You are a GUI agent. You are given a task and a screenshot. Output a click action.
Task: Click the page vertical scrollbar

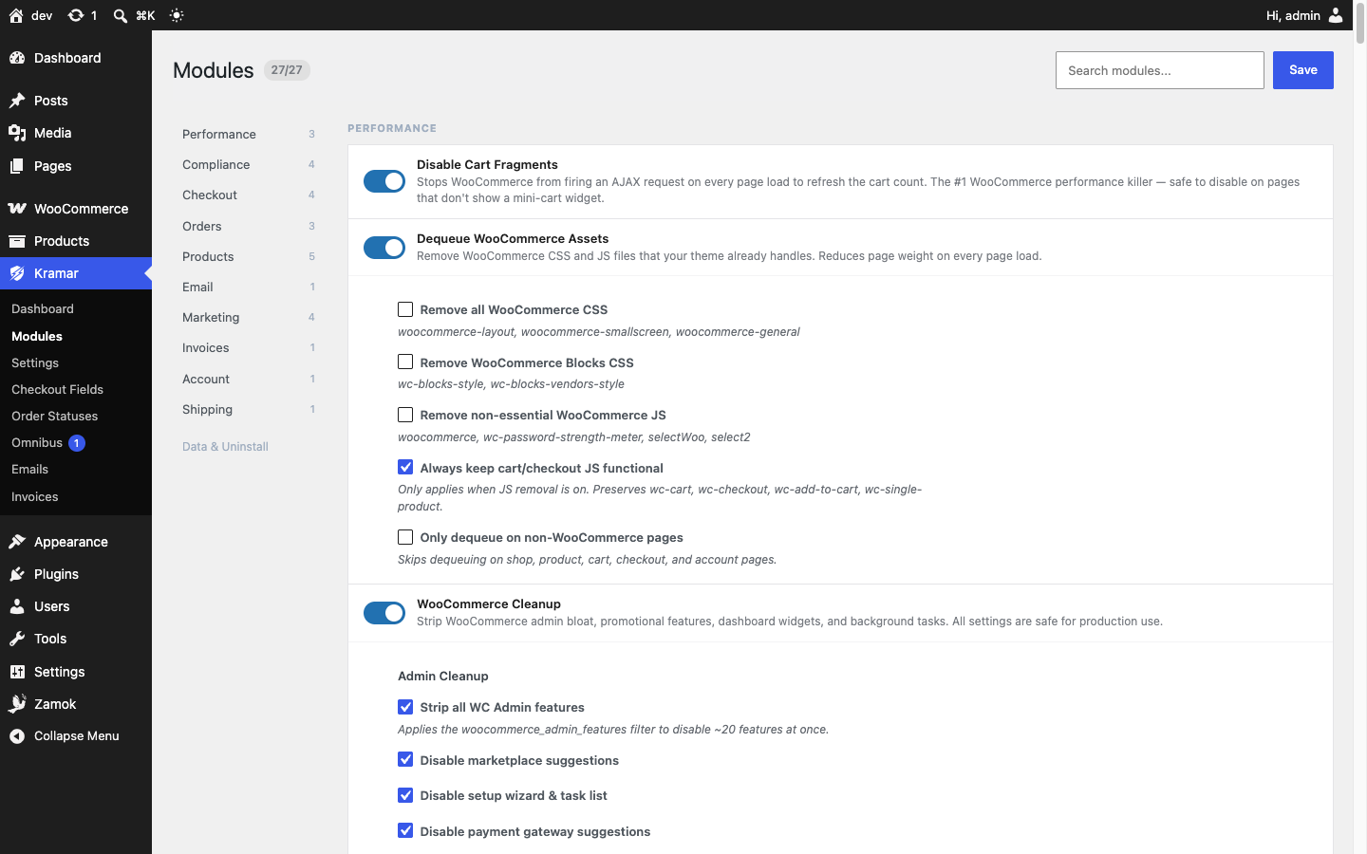coord(1359,23)
